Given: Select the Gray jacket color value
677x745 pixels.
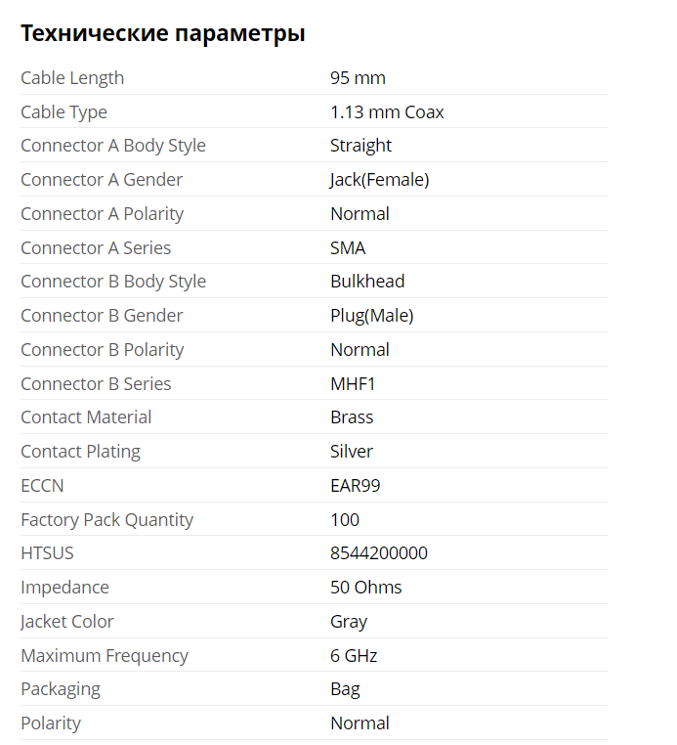Looking at the screenshot, I should coord(349,622).
